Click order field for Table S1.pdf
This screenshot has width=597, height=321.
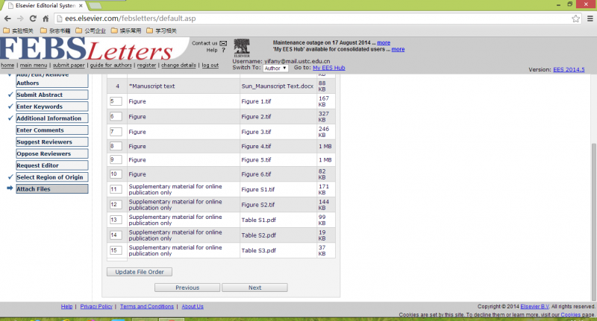[x=116, y=220]
